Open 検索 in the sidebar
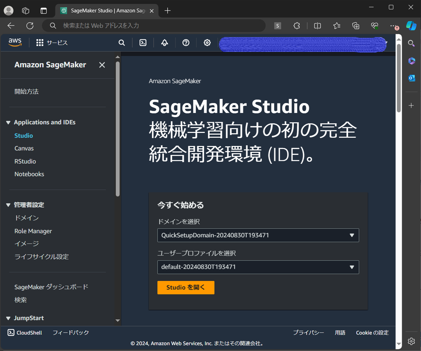Viewport: 421px width, 351px height. [x=20, y=300]
